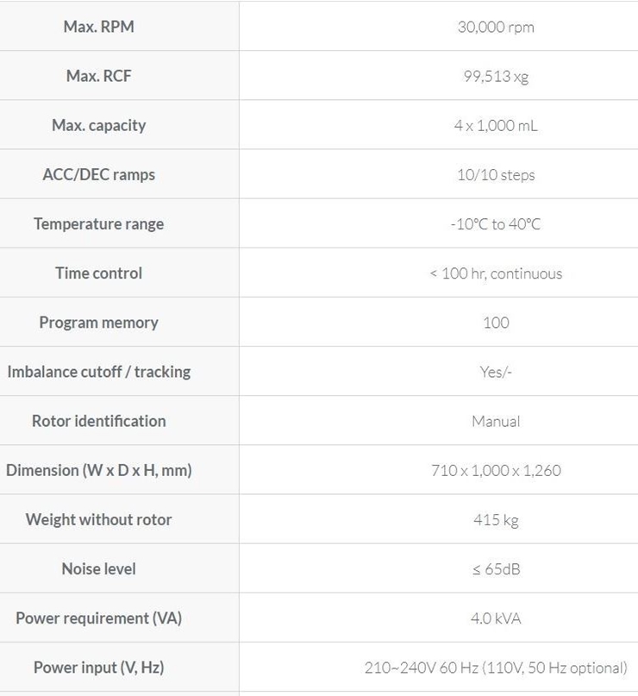Click the 4 x 1,000 mL value
The width and height of the screenshot is (638, 696).
[x=496, y=125]
